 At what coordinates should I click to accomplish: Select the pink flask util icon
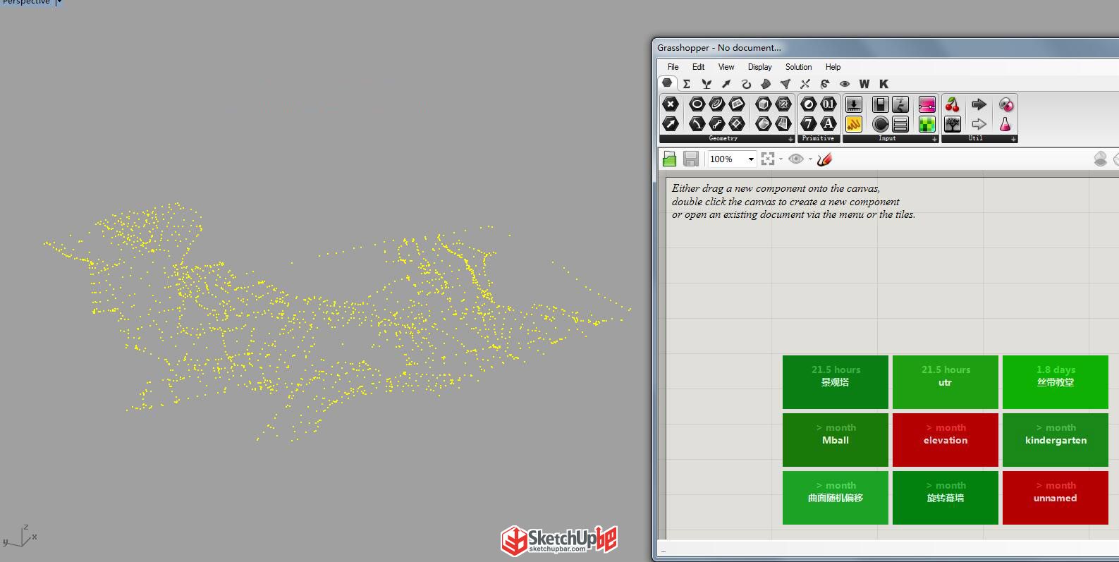click(x=1005, y=124)
